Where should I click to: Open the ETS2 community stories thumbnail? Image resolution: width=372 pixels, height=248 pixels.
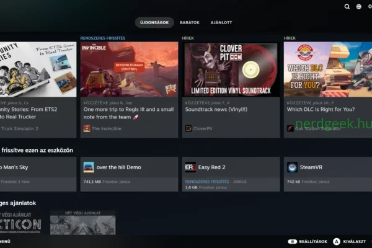(x=38, y=69)
